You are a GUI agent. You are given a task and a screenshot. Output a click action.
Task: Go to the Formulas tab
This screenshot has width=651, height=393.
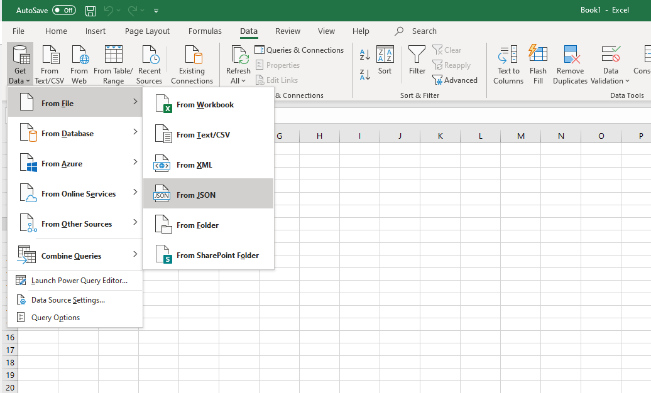(205, 31)
